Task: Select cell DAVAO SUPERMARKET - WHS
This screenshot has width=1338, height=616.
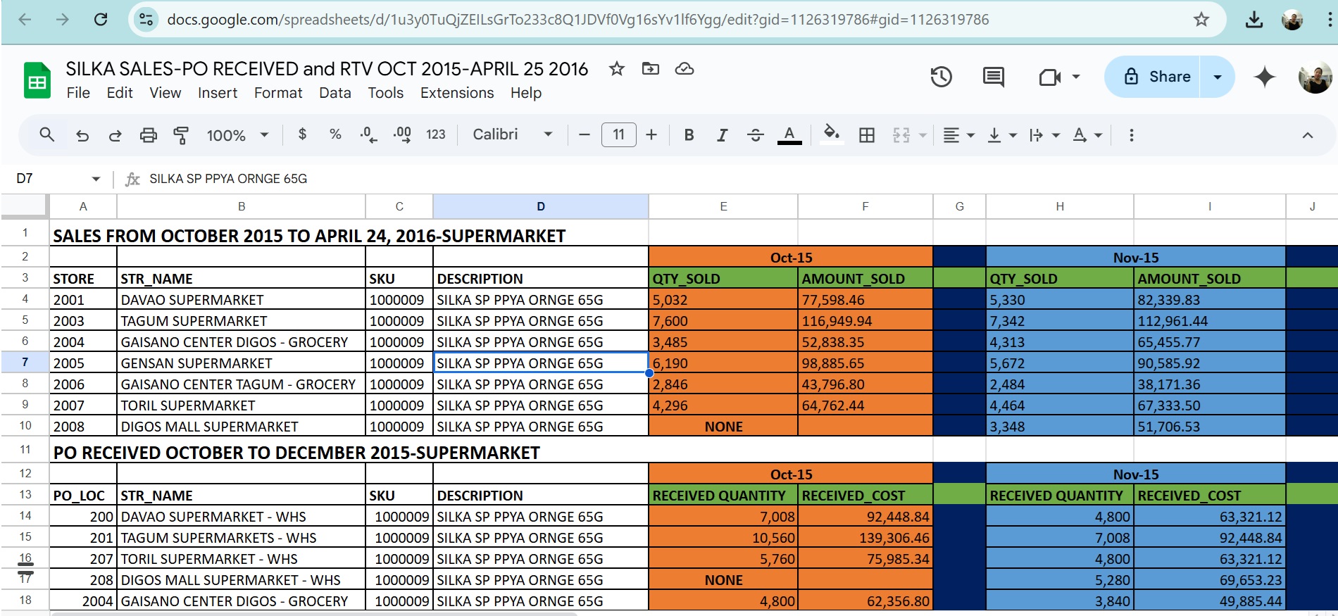Action: point(241,517)
